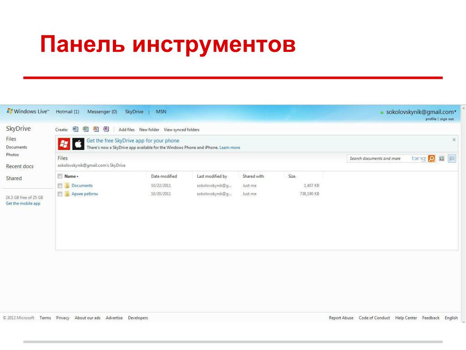Open Developers in the footer
Image resolution: width=466 pixels, height=350 pixels.
coord(138,318)
